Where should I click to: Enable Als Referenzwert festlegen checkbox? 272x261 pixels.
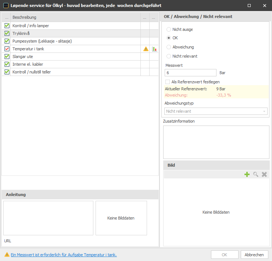tap(168, 82)
